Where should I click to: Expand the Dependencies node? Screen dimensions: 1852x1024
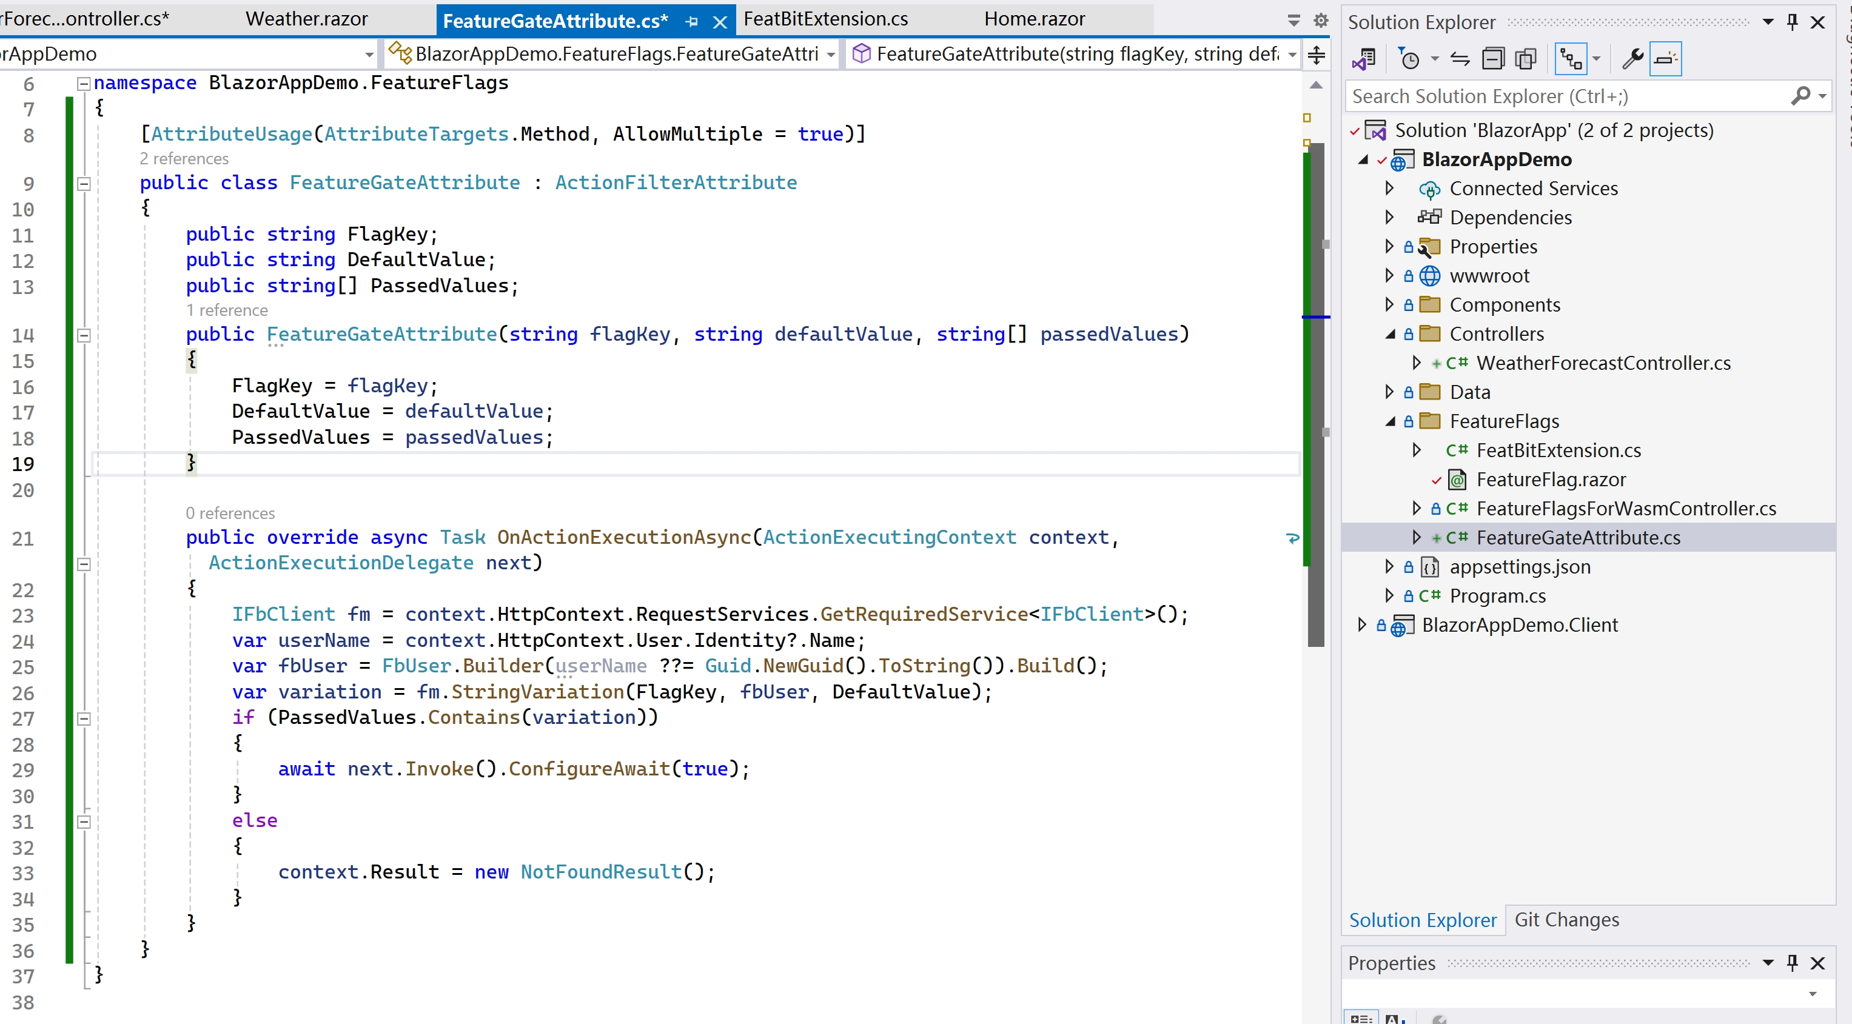pyautogui.click(x=1389, y=217)
